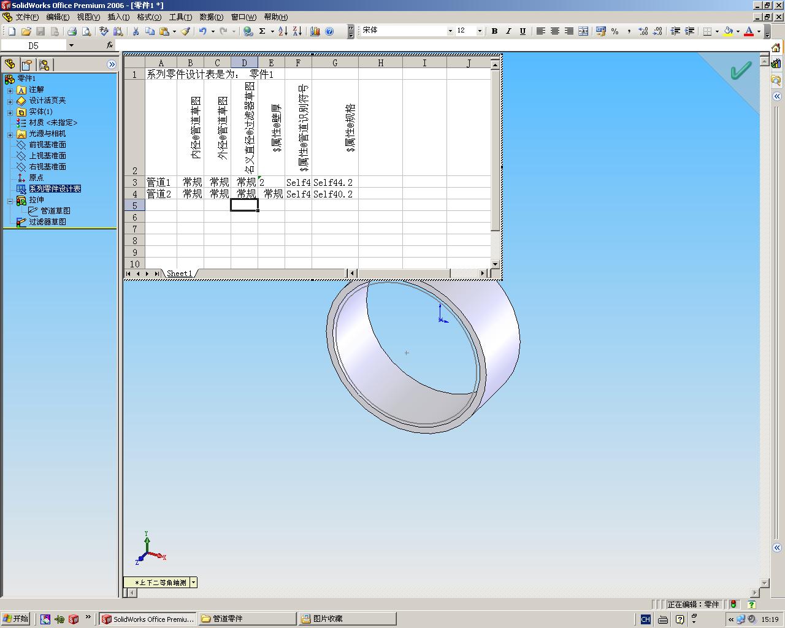785x628 pixels.
Task: Open Print Preview from the toolbar
Action: (x=86, y=31)
